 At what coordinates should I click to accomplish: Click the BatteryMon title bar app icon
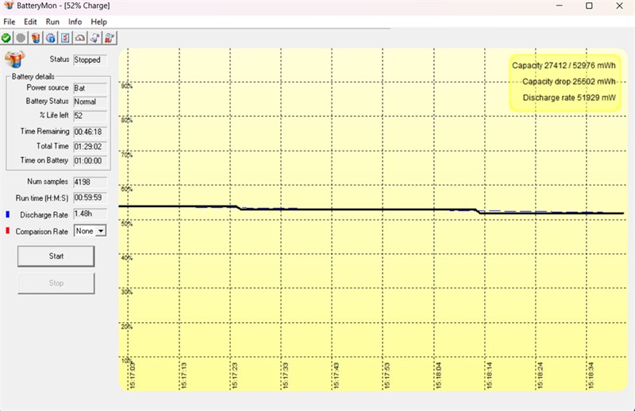[9, 6]
